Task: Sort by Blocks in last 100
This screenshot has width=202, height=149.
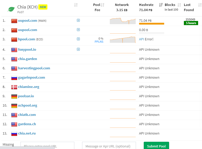Action: tap(179, 5)
